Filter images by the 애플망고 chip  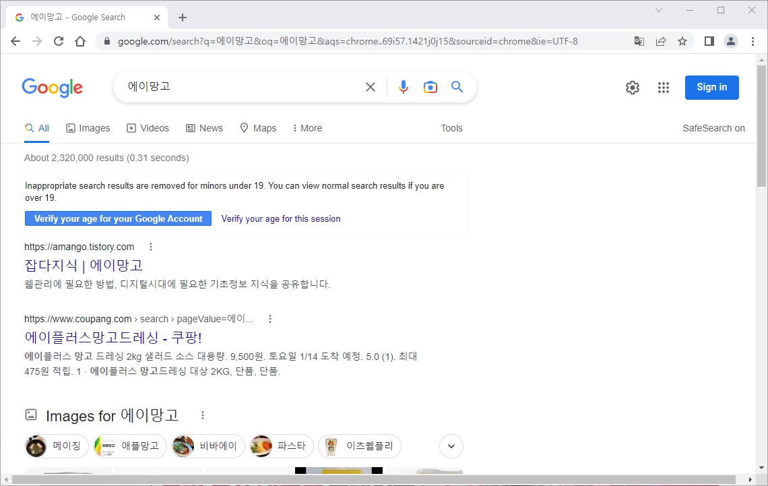click(130, 446)
